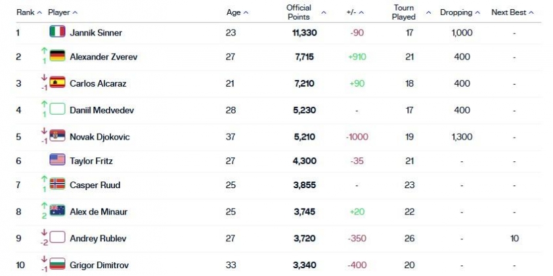Sort by Official Points column header

coord(306,12)
